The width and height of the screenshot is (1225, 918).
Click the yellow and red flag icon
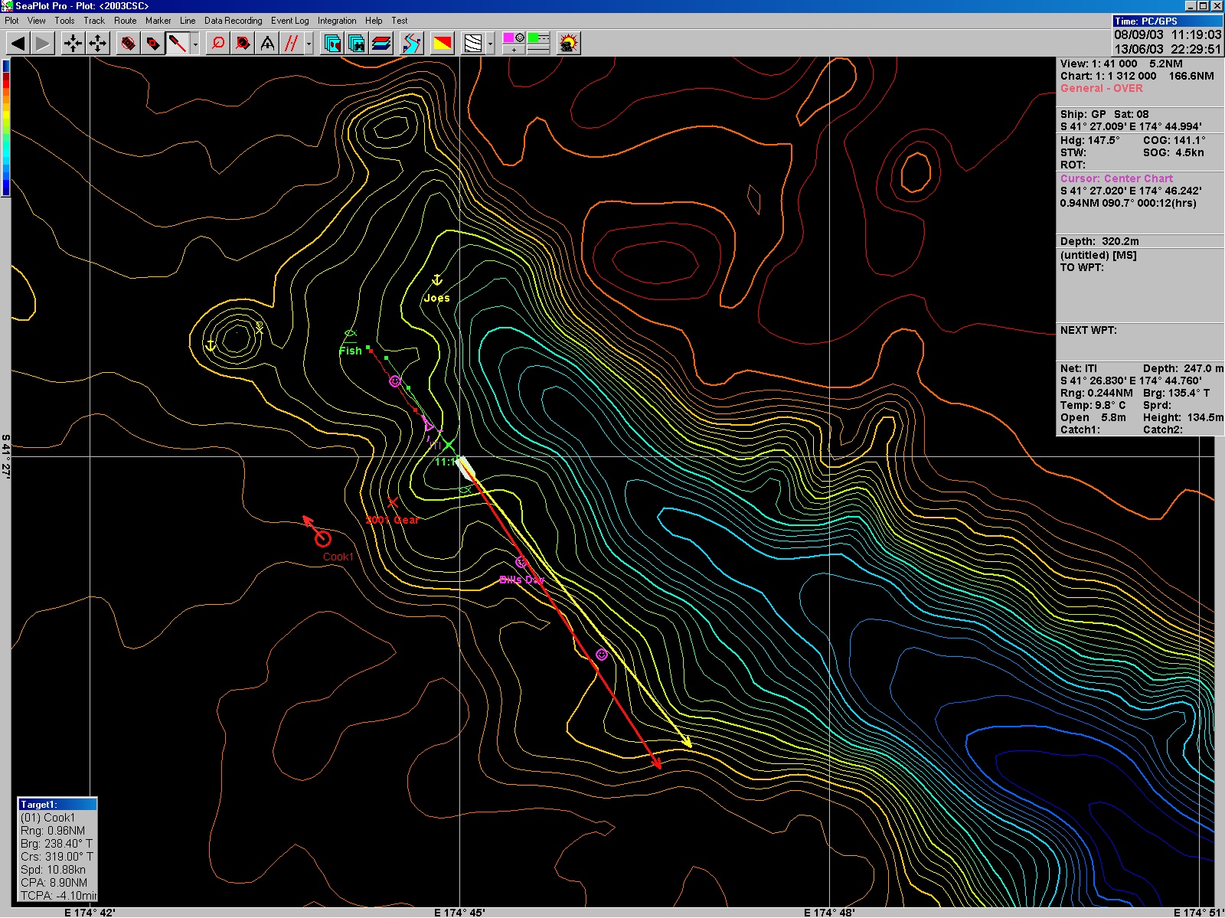click(443, 44)
